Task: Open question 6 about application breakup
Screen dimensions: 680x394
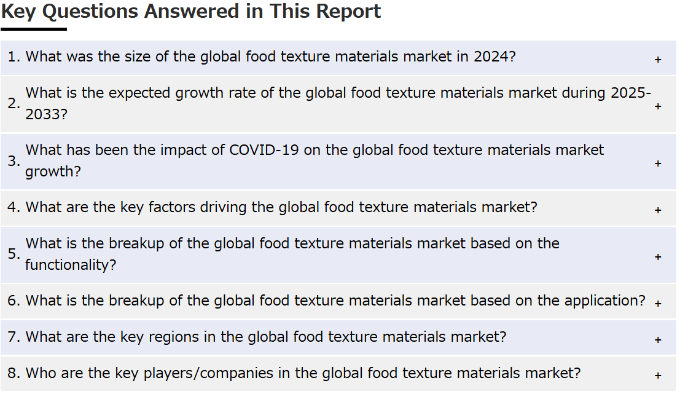Action: pyautogui.click(x=338, y=301)
